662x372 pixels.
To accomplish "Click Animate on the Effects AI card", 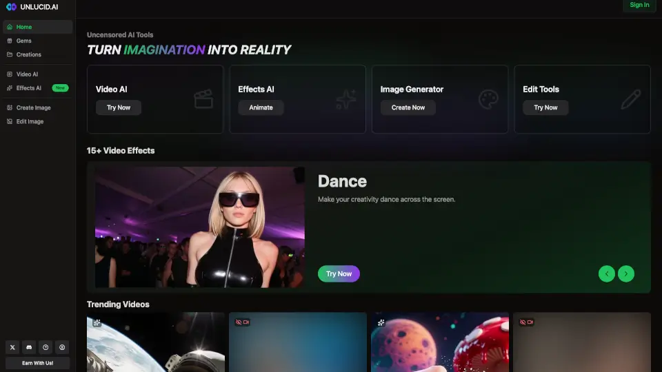I will click(261, 107).
